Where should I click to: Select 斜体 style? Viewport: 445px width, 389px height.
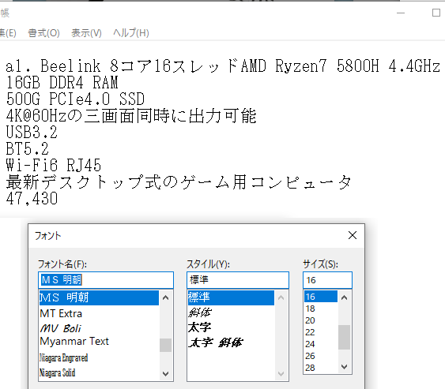231,312
